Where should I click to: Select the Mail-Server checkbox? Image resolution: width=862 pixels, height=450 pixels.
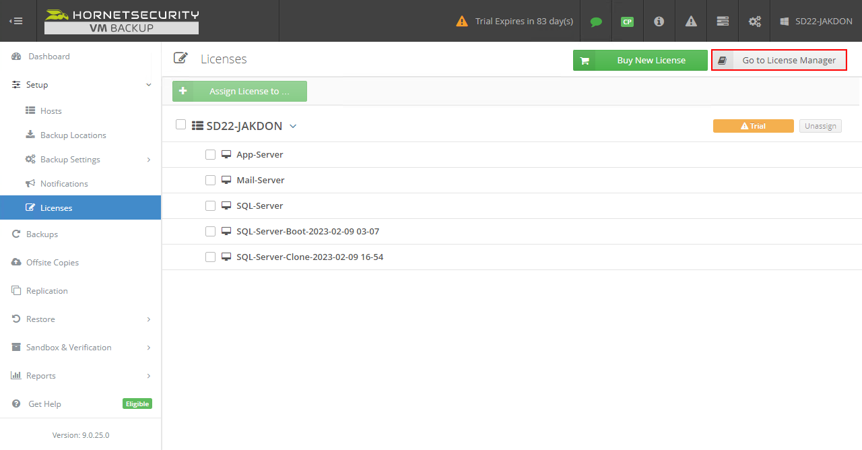coord(210,181)
